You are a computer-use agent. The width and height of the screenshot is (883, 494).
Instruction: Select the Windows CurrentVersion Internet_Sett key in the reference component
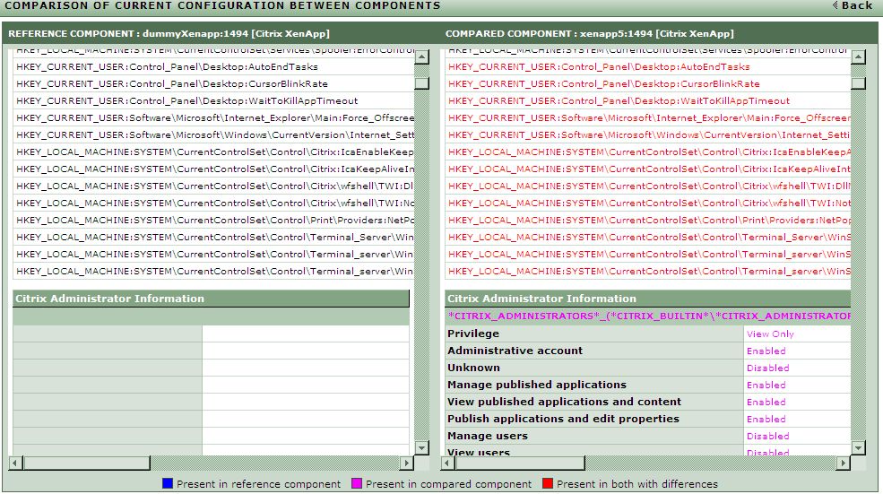coord(215,134)
